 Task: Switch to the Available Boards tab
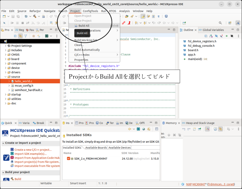[96, 148]
